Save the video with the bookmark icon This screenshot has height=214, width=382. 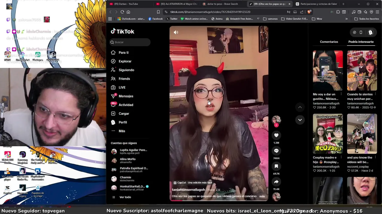tap(276, 166)
